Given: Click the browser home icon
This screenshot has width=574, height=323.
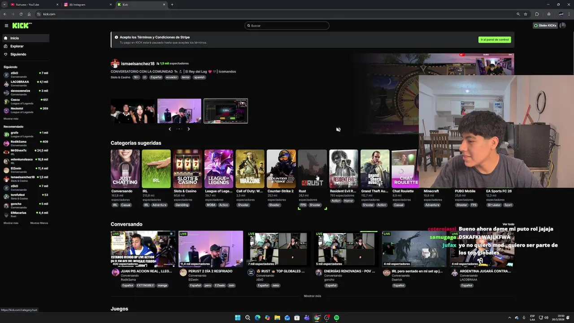Looking at the screenshot, I should click(x=29, y=14).
